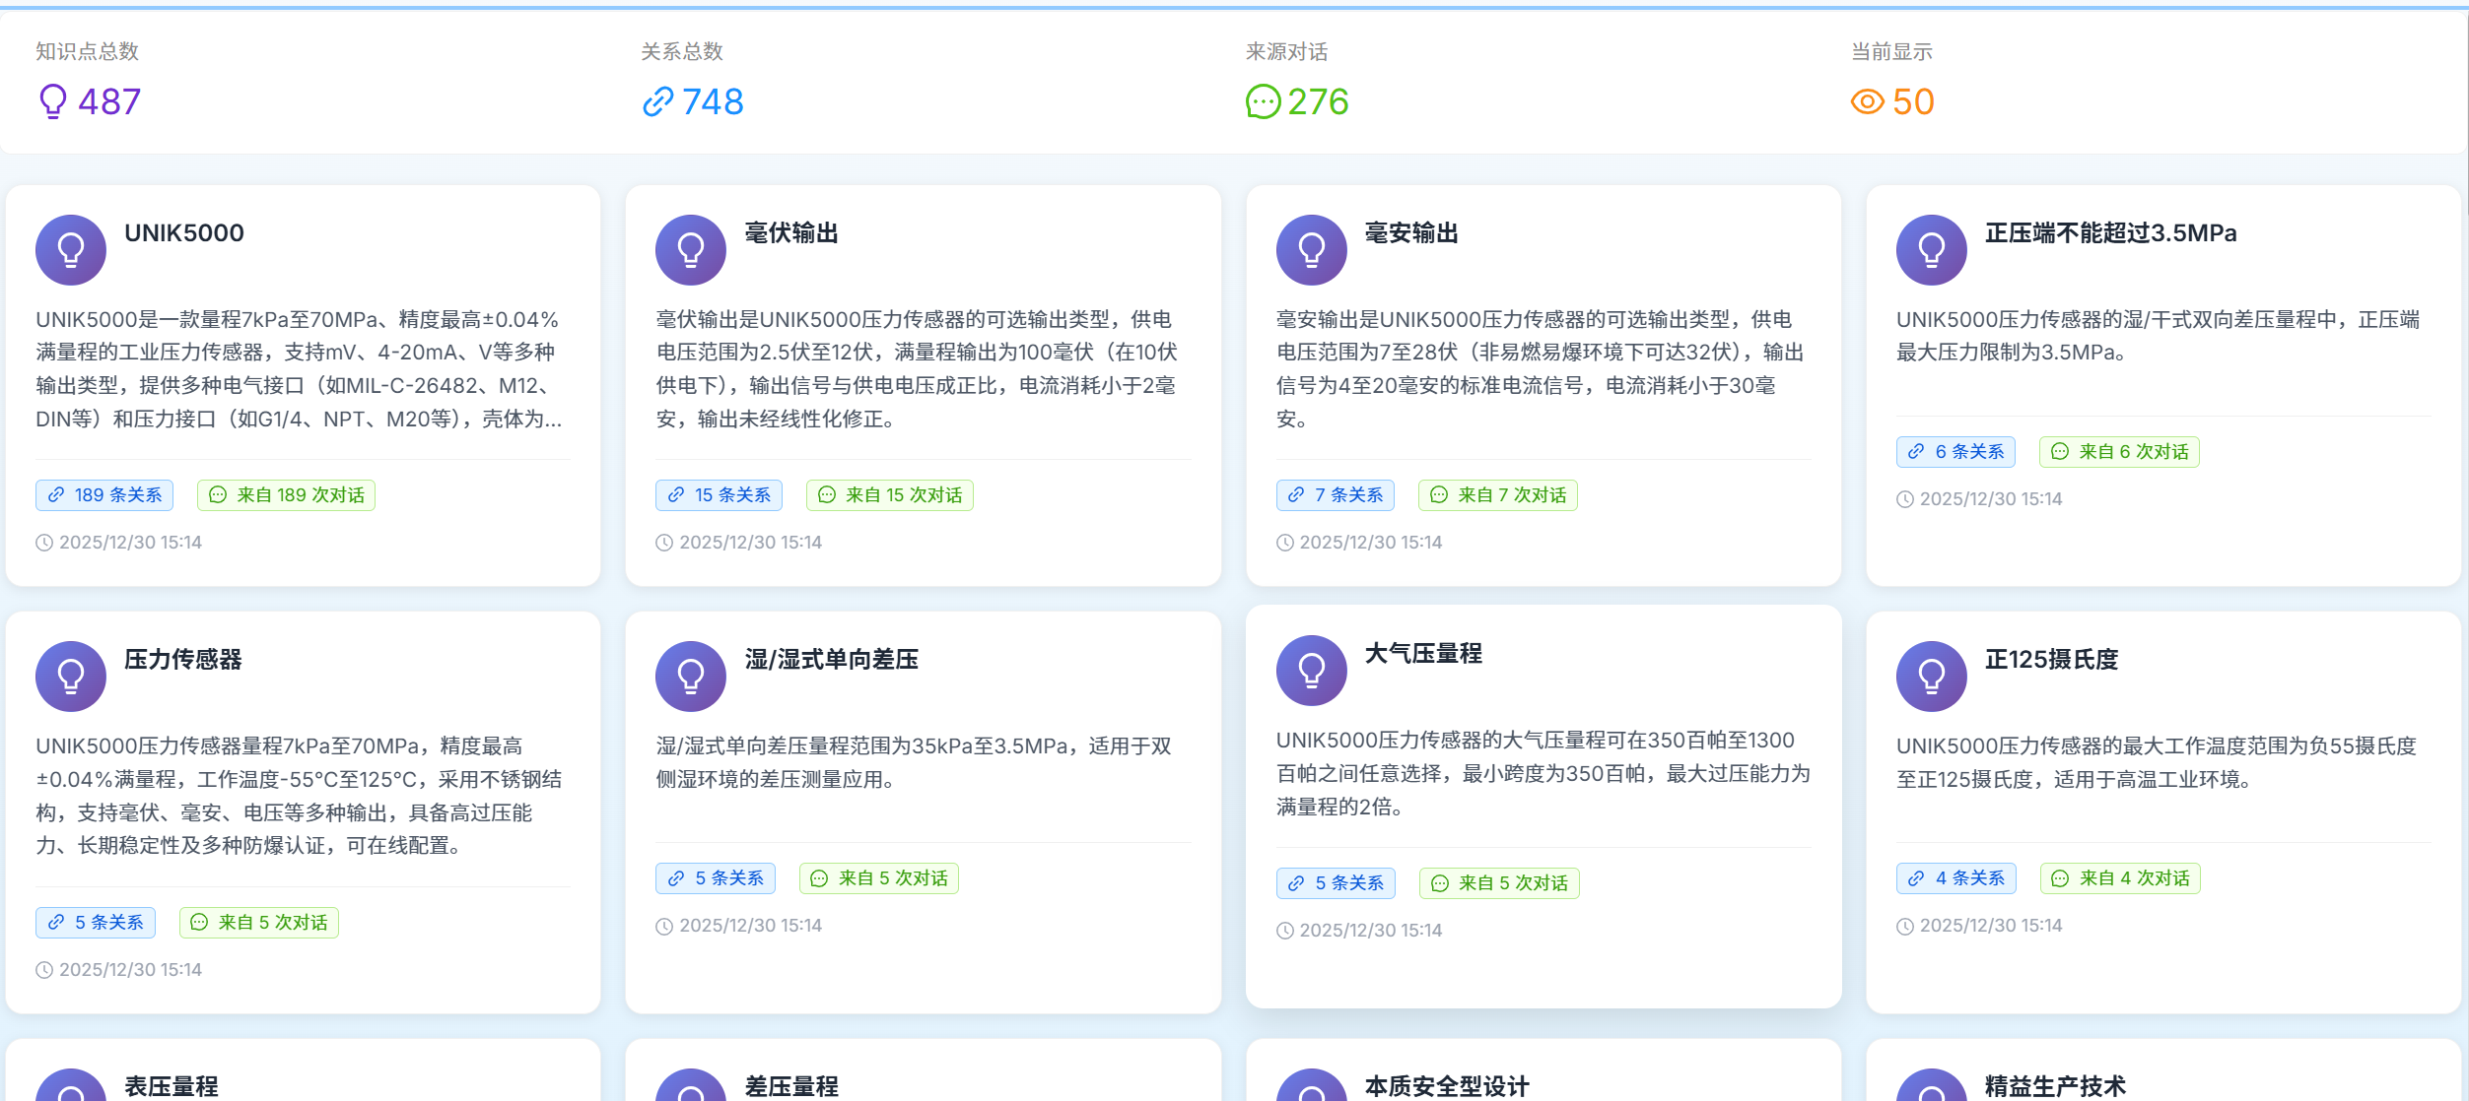Click the lightbulb icon on the 毫伏输出 card
The image size is (2469, 1101).
click(x=691, y=249)
